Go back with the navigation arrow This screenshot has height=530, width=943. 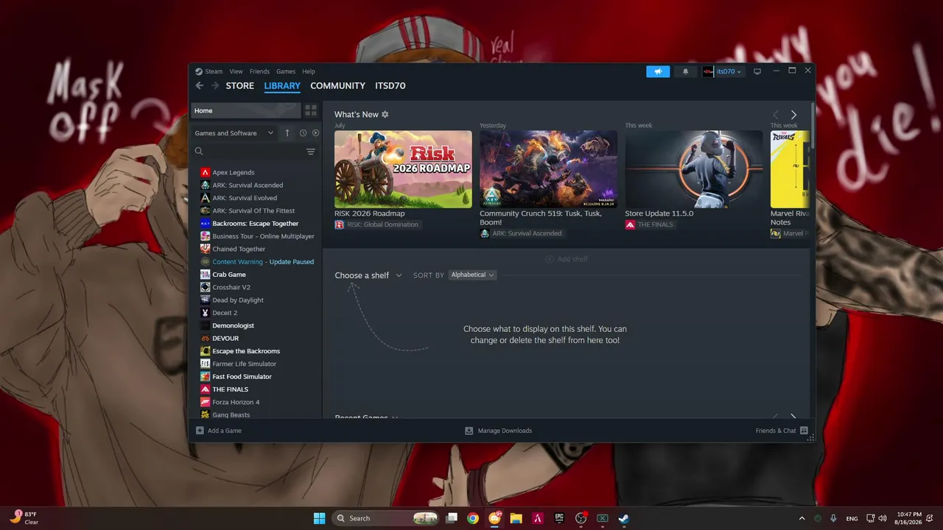point(200,86)
